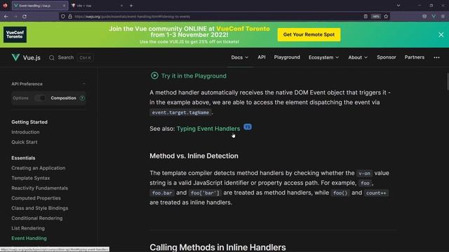
Task: Open Playground in top navigation
Action: pos(287,57)
